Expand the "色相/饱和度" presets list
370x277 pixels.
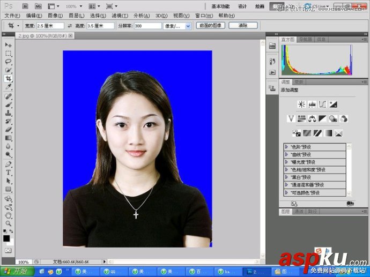(286, 169)
